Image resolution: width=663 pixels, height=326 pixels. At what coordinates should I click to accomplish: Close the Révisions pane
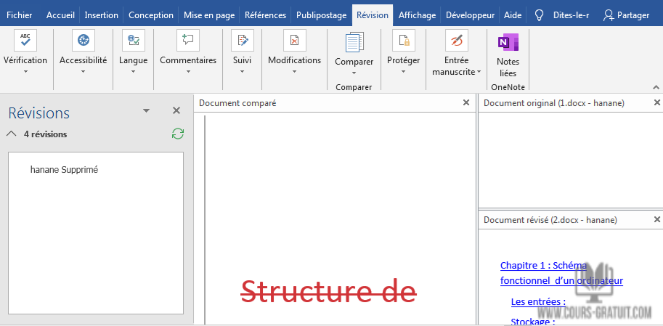click(x=176, y=110)
